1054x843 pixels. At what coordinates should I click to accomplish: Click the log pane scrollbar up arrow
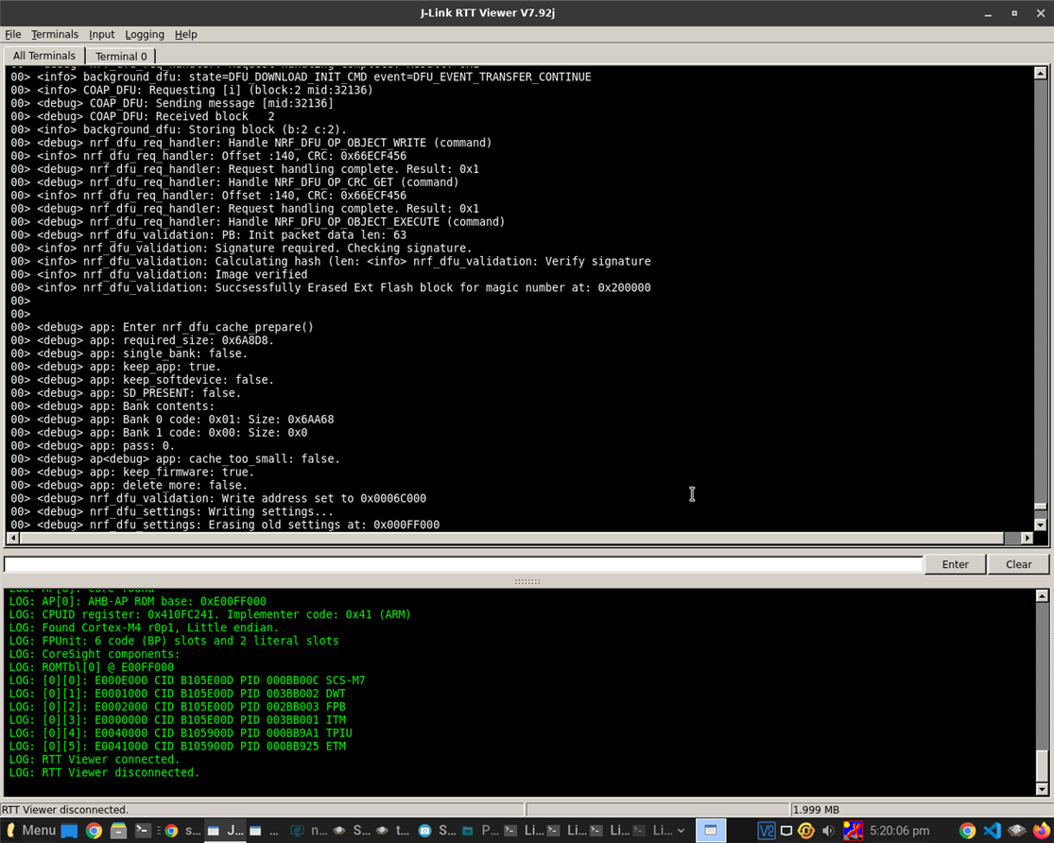click(1042, 595)
